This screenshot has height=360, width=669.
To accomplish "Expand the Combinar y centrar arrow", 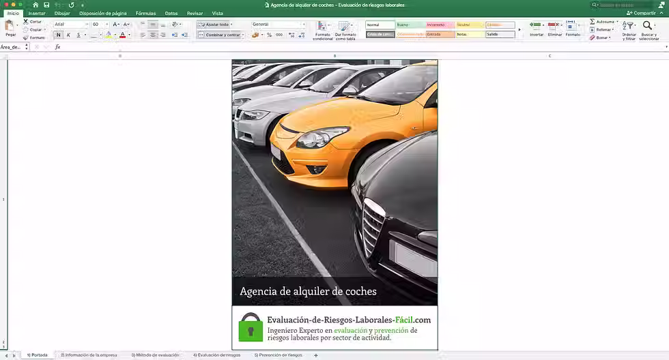I will pos(243,35).
